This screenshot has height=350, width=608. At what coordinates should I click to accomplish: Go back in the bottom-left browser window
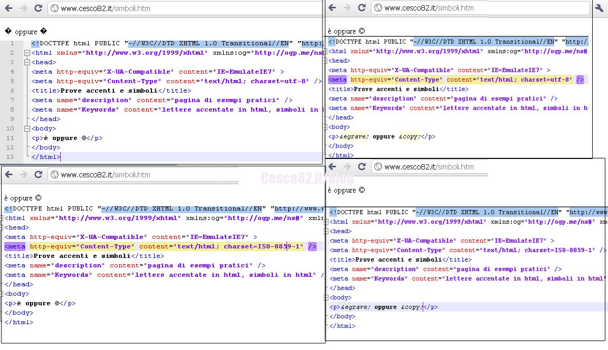8,174
